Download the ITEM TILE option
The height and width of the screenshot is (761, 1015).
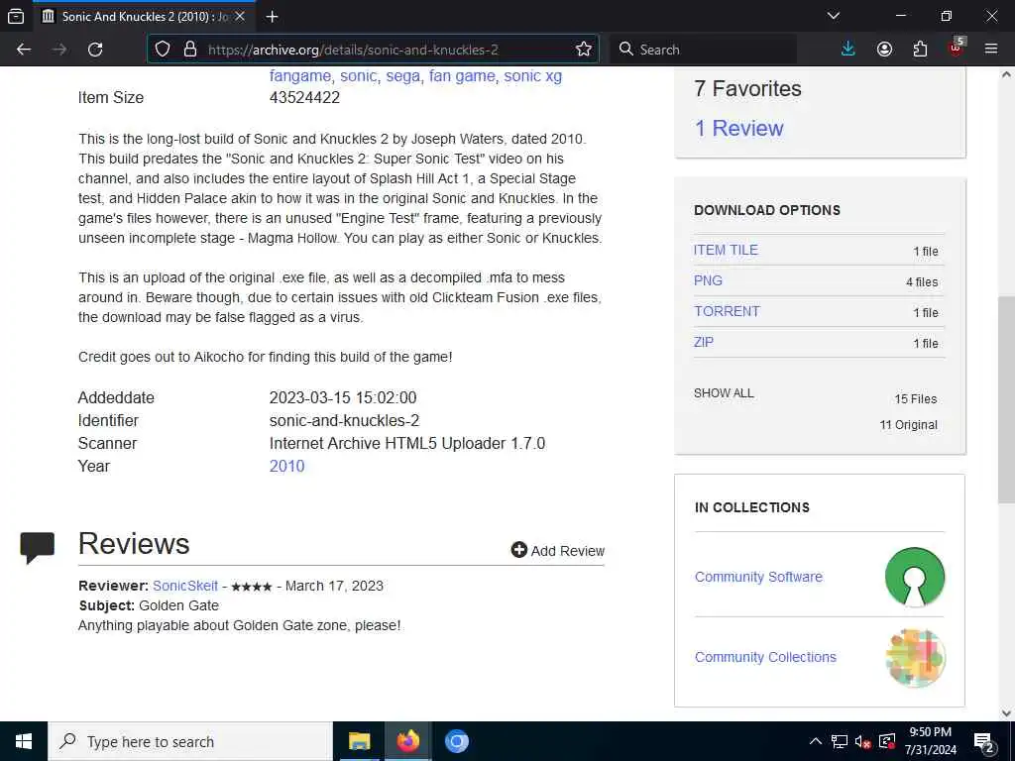(x=726, y=250)
